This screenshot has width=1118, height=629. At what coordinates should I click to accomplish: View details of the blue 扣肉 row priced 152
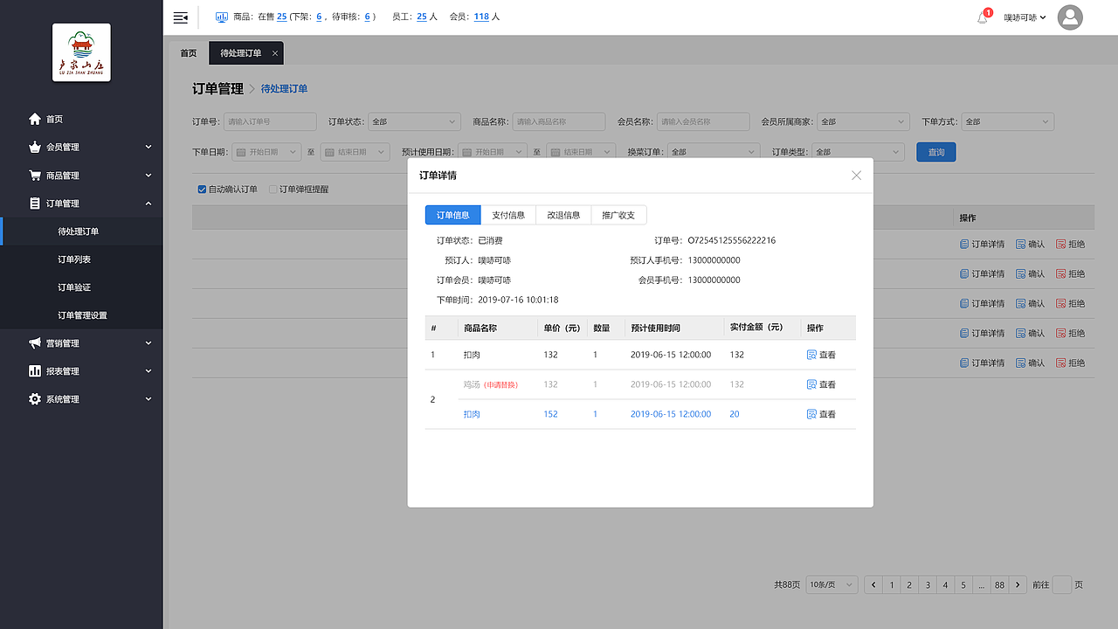(821, 414)
